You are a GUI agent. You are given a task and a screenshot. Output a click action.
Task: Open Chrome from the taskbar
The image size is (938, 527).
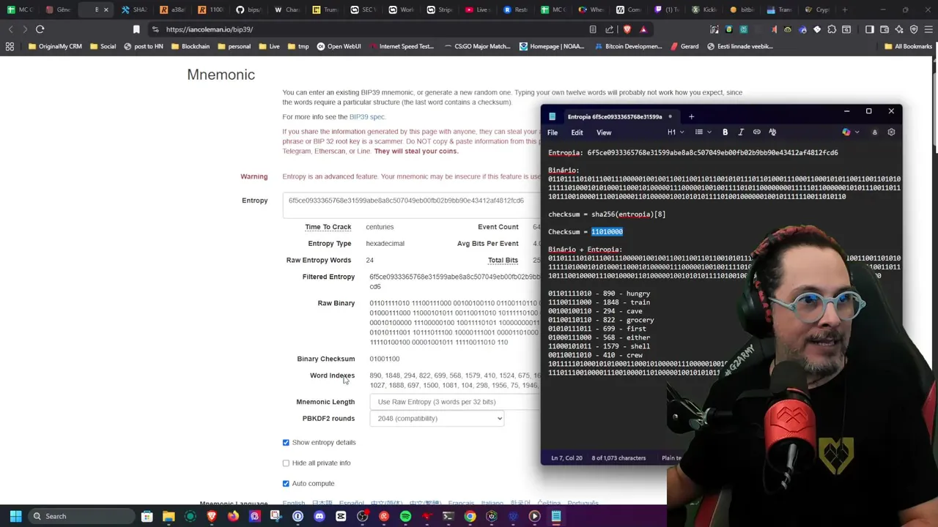(x=470, y=516)
